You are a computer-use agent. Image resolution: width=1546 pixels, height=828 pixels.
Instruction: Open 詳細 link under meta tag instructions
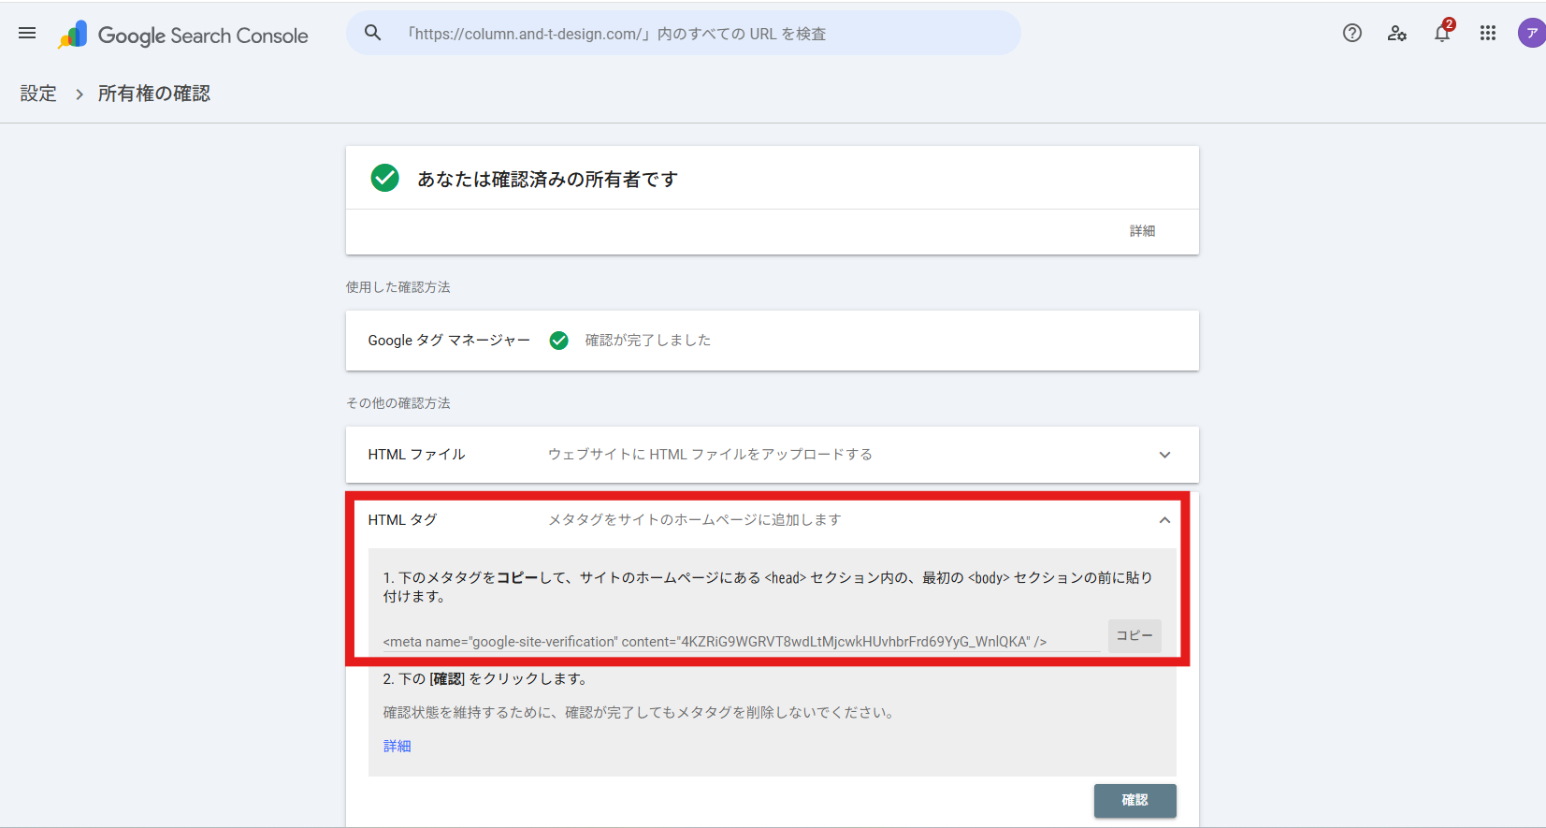(397, 746)
